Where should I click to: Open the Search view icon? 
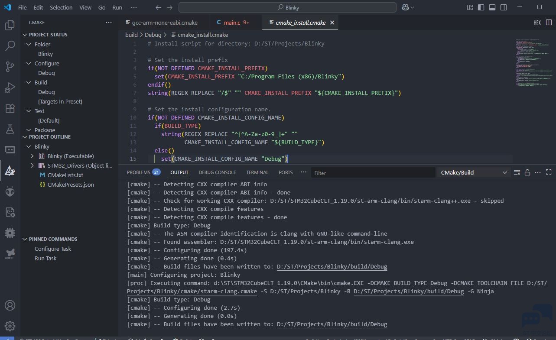[x=10, y=46]
